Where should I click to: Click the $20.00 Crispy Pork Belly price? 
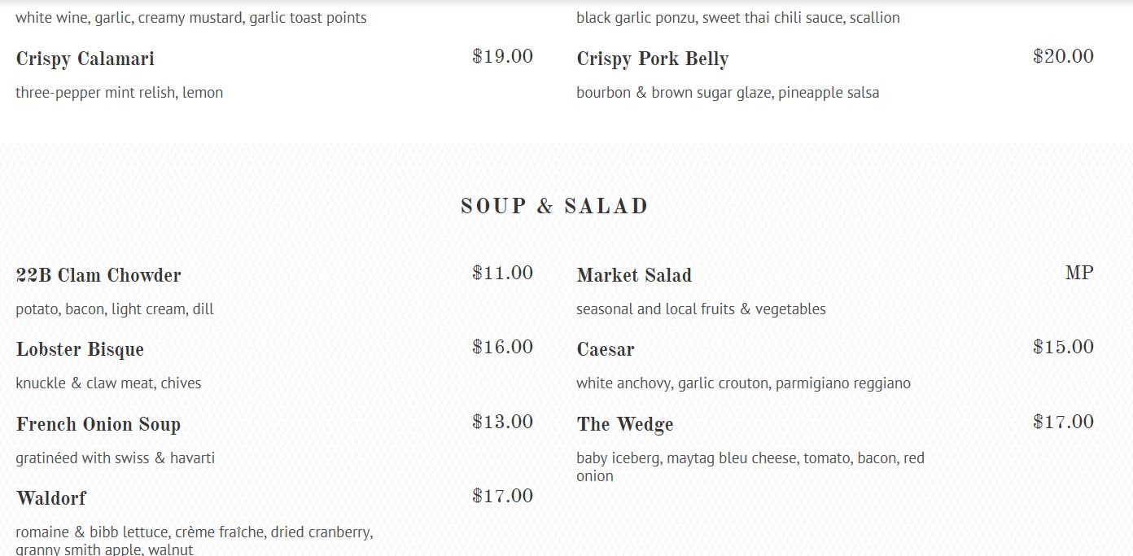[1063, 56]
